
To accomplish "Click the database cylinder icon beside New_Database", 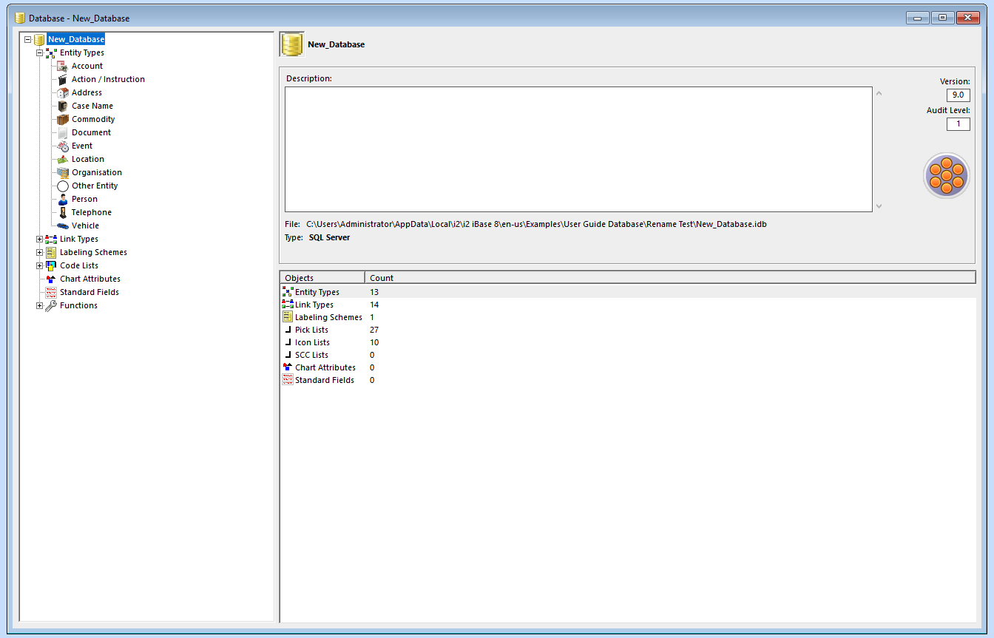I will click(38, 39).
